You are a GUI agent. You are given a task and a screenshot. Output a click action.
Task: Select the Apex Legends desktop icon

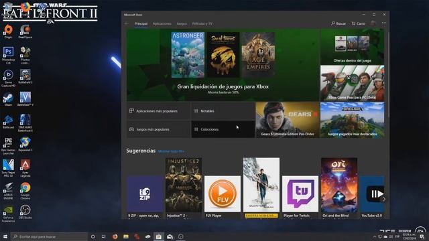click(25, 168)
